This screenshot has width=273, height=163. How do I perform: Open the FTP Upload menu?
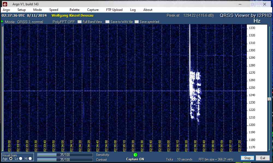click(114, 10)
